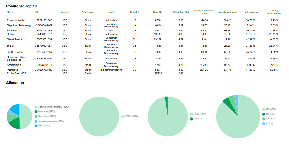Viewport: 289px width, 148px height.
Task: Click the 'other (16%)' legend dot
Action: tap(36, 126)
